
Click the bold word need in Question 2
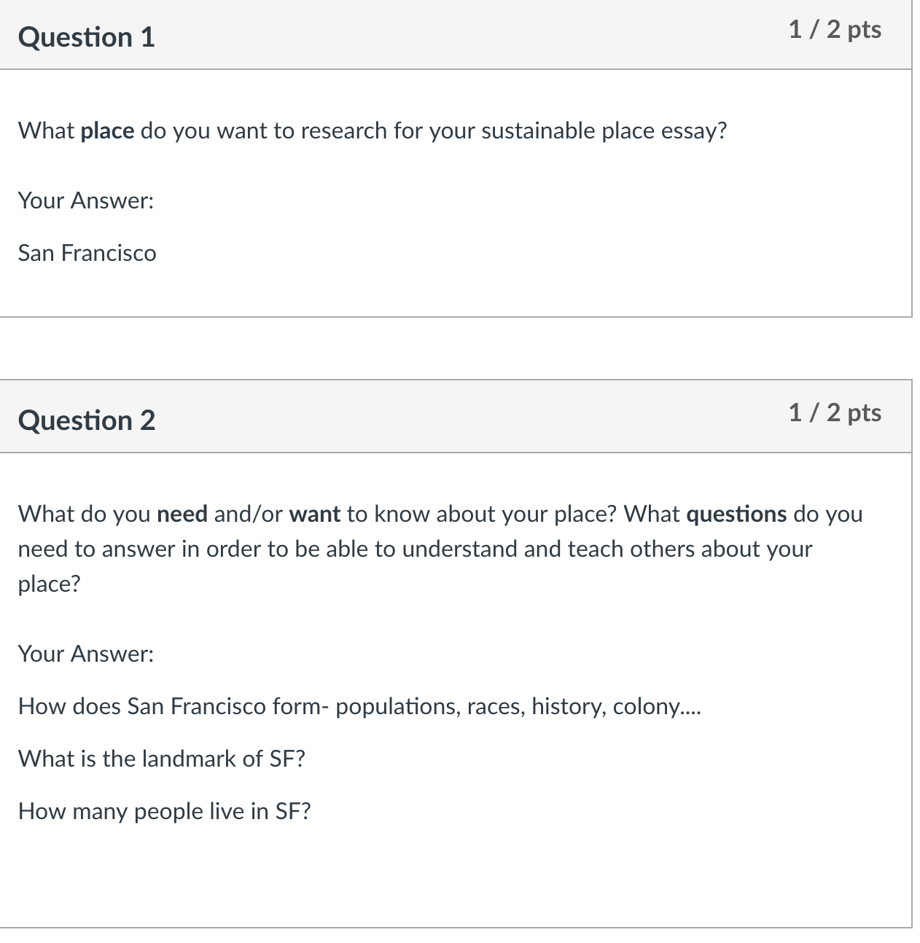coord(182,514)
